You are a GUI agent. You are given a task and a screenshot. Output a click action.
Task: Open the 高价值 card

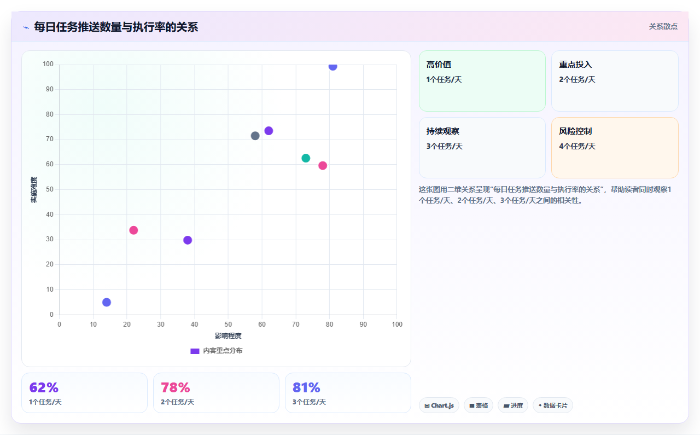[482, 81]
